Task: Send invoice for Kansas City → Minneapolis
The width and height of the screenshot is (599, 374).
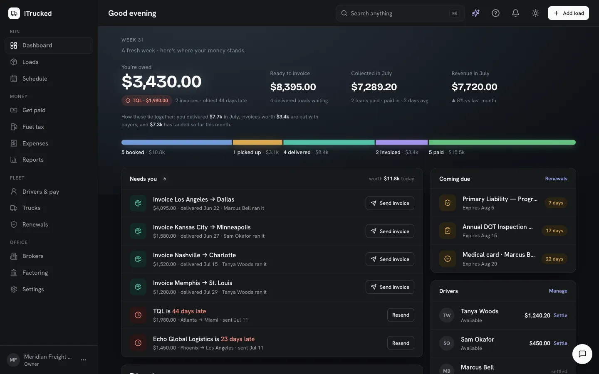Action: point(390,231)
